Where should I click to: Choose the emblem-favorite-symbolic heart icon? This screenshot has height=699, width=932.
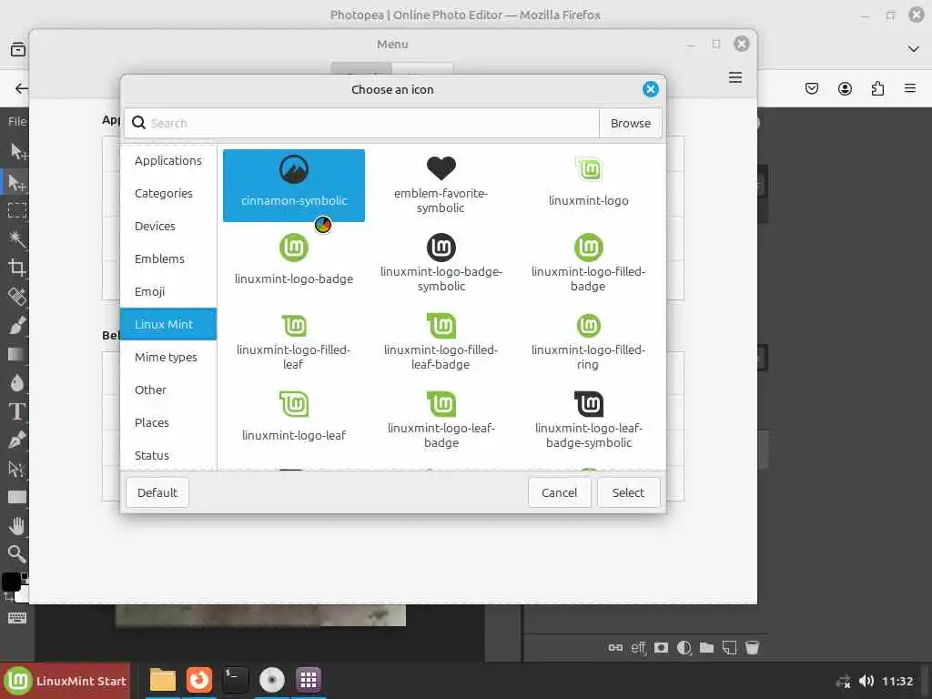pos(441,185)
